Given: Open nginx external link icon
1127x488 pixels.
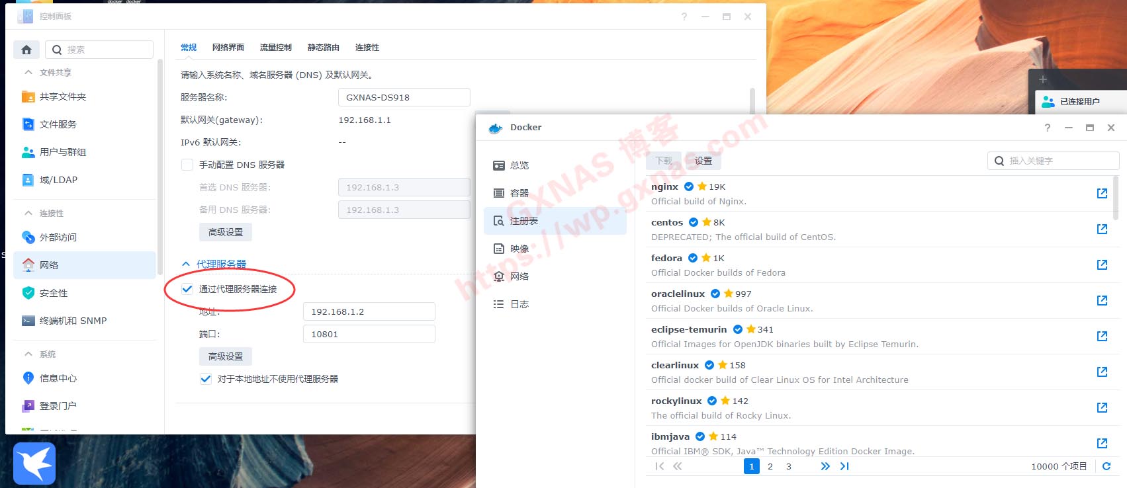Looking at the screenshot, I should point(1102,193).
